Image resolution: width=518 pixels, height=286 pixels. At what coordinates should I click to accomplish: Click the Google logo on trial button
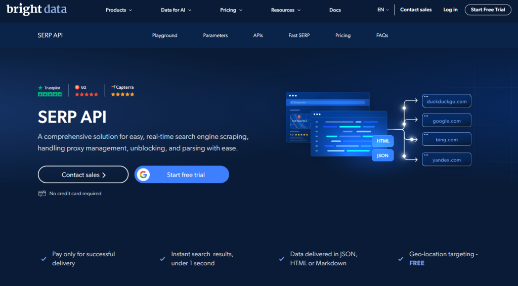(x=143, y=175)
